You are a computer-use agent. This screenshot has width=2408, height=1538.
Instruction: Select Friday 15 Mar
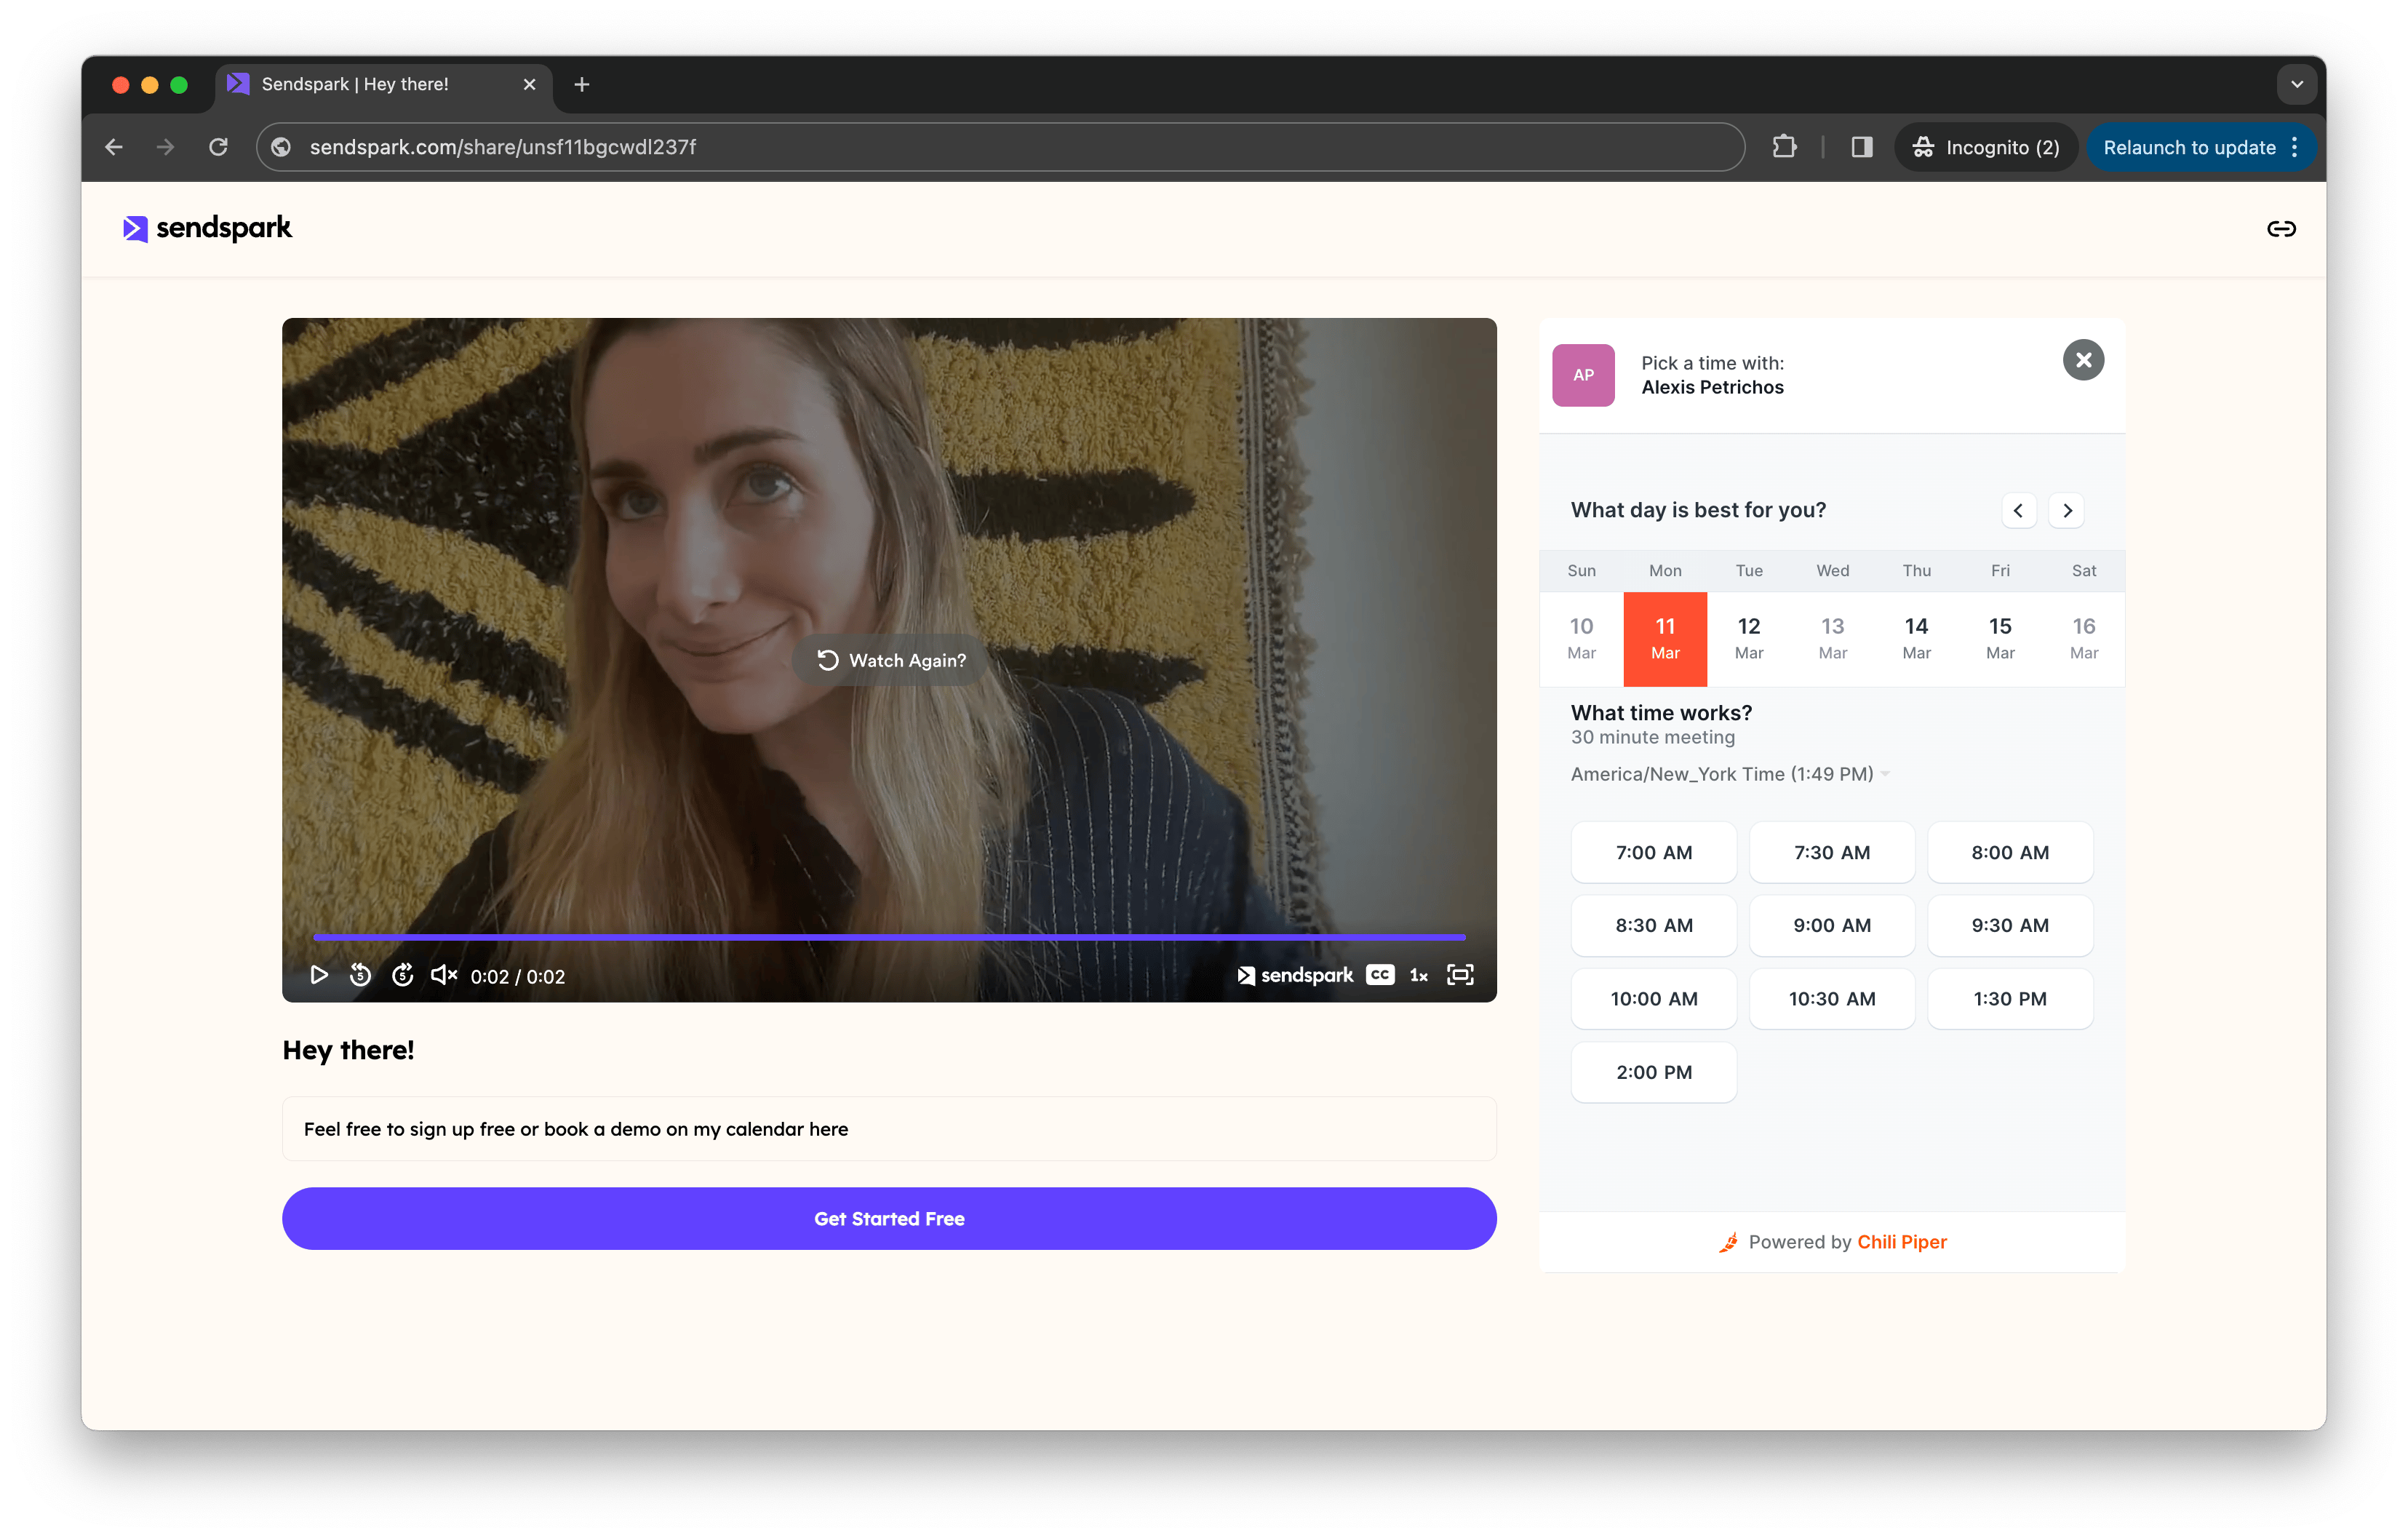(x=2000, y=638)
